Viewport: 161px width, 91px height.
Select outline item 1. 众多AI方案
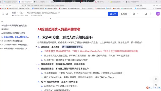pos(15,37)
